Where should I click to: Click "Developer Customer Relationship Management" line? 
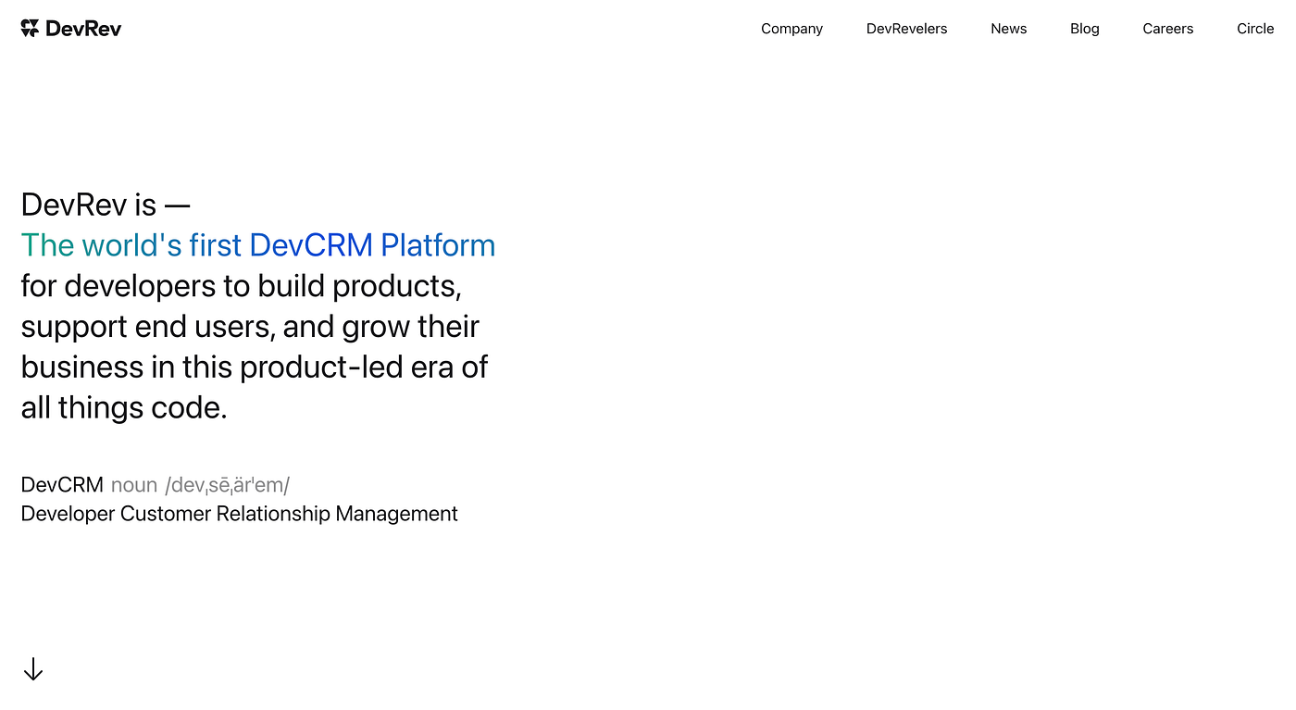[x=239, y=514]
